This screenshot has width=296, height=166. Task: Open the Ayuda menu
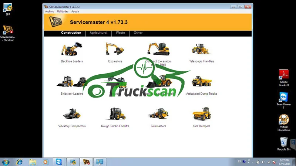75,11
